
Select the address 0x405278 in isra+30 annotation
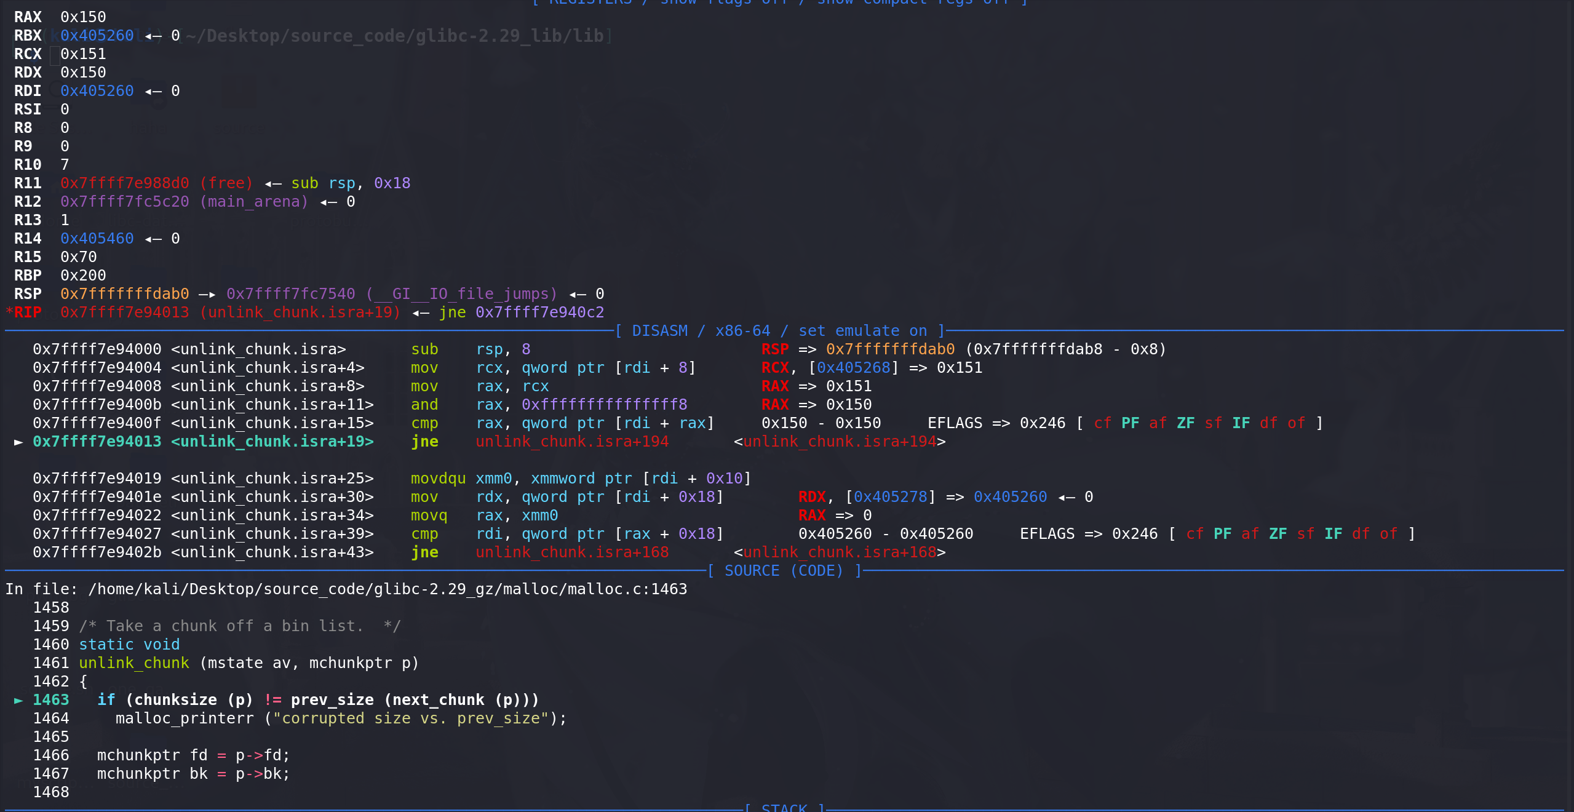(891, 497)
